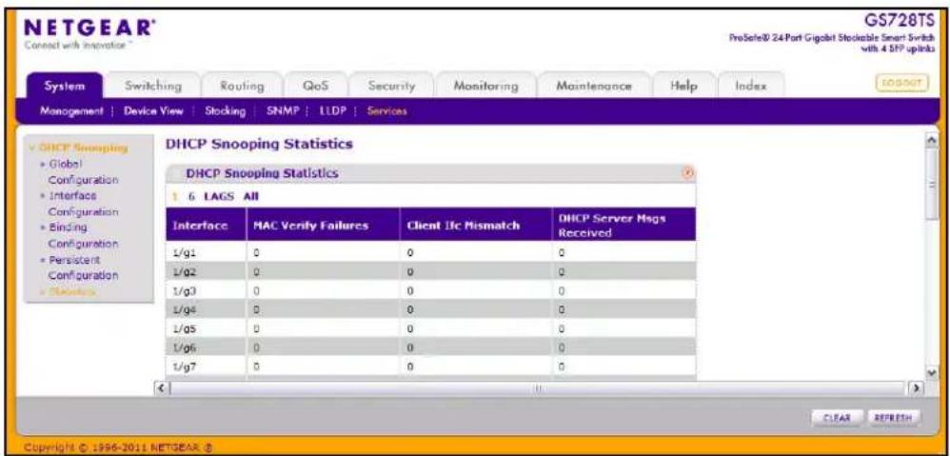Click MAC Verify Failures column header
The width and height of the screenshot is (950, 456).
pyautogui.click(x=323, y=225)
